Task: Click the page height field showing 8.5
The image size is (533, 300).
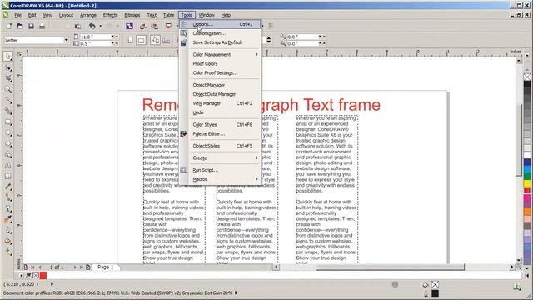Action: tap(96, 43)
